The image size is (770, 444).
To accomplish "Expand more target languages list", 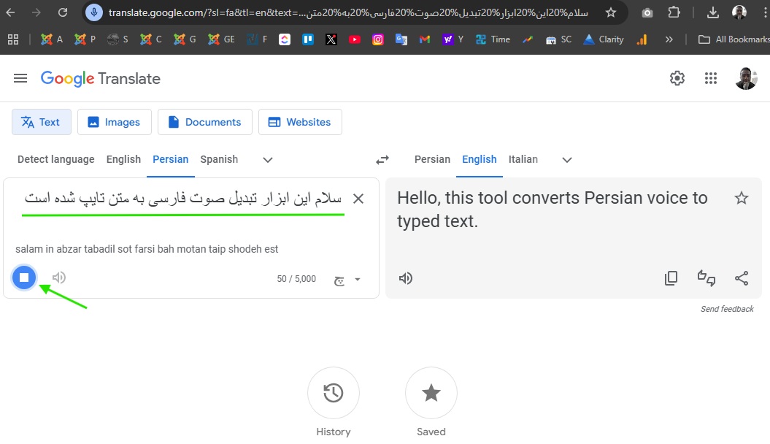I will pos(566,160).
